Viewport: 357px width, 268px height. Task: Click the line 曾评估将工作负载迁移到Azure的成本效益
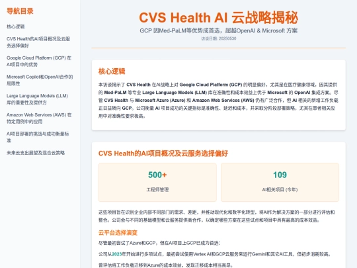point(166,265)
